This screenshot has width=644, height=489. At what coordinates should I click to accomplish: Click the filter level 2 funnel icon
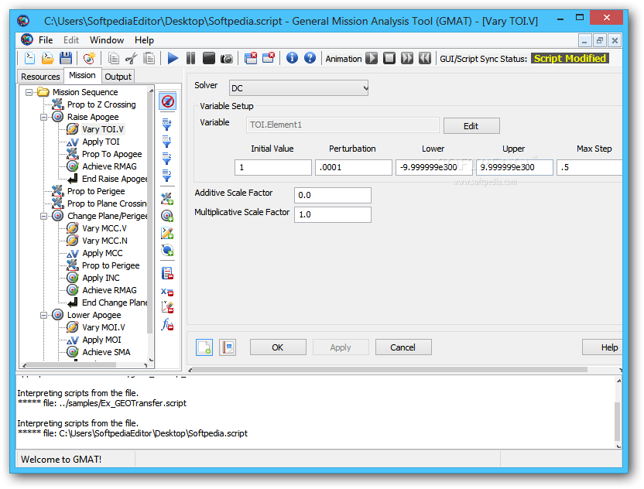coord(166,159)
